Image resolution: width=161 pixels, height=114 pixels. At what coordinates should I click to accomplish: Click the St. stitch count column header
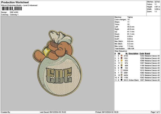[127, 53]
